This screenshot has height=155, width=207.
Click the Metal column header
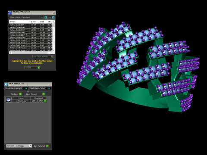point(19,22)
